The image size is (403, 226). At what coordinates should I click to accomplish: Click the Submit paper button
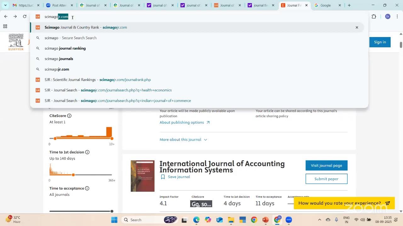(x=326, y=179)
